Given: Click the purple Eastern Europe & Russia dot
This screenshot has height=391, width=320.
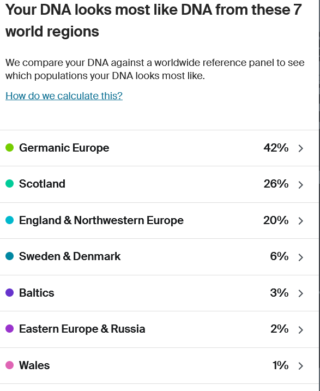Looking at the screenshot, I should pos(9,329).
